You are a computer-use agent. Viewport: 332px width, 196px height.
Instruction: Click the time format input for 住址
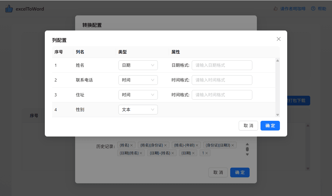pyautogui.click(x=222, y=95)
